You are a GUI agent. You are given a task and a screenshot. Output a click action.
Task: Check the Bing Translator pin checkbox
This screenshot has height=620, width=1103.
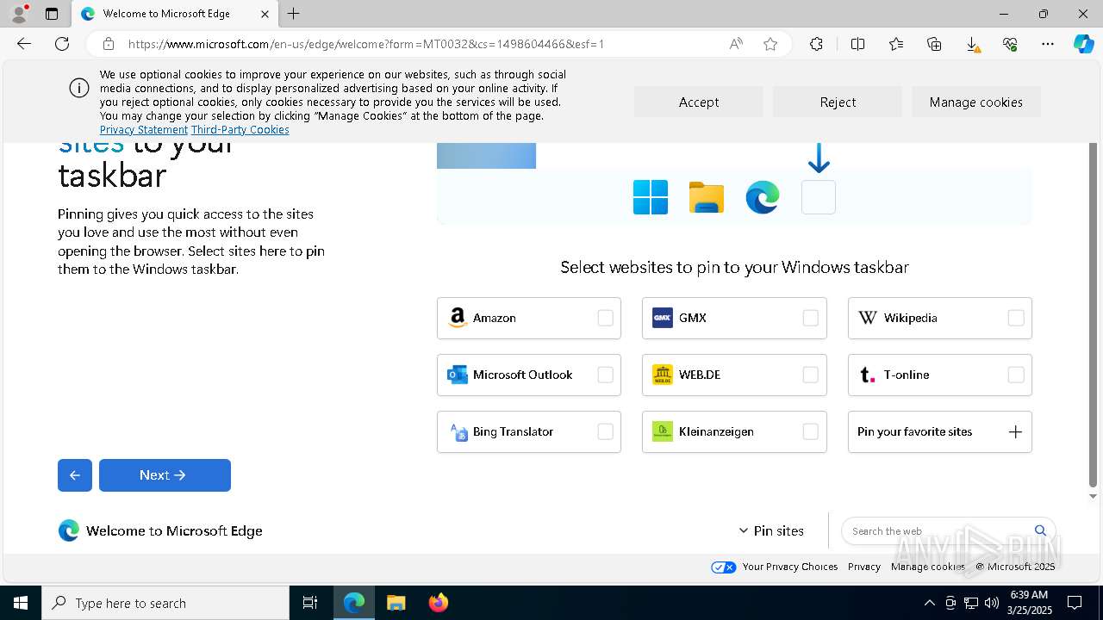(605, 431)
